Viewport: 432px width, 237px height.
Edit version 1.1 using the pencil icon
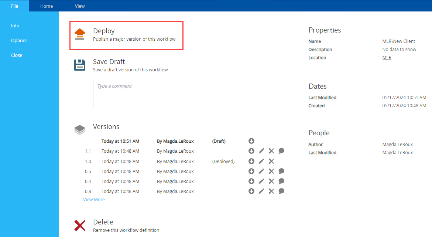pos(261,151)
